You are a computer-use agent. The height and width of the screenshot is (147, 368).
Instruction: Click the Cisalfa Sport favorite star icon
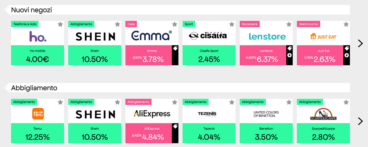click(232, 24)
